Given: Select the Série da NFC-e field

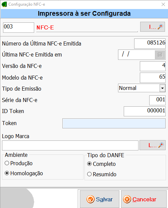Looking at the screenshot, I should (157, 100).
